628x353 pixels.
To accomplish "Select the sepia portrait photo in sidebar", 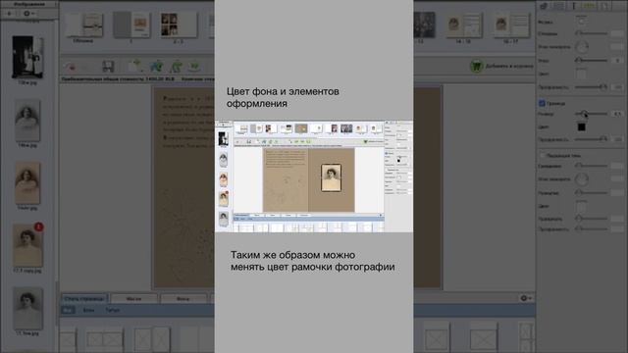I will [x=27, y=183].
